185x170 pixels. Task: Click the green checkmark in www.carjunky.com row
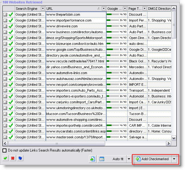pyautogui.click(x=11, y=102)
